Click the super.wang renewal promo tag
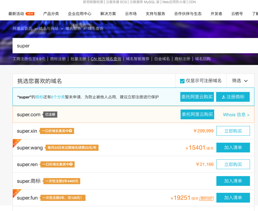This screenshot has height=211, width=258. pyautogui.click(x=72, y=148)
